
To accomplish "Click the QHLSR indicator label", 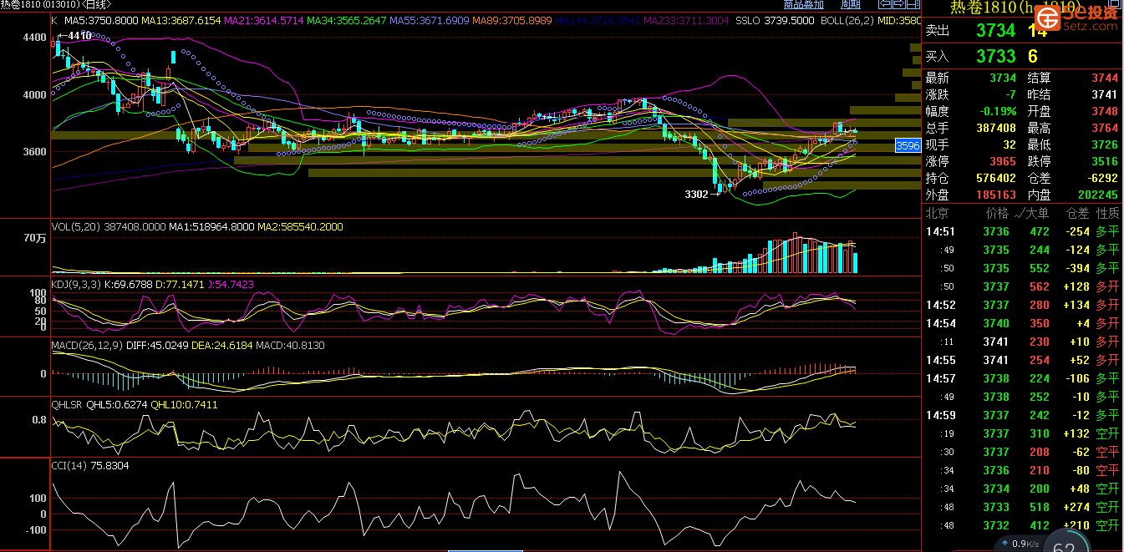I will coord(68,404).
